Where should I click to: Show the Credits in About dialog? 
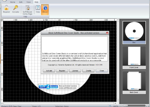[88, 71]
